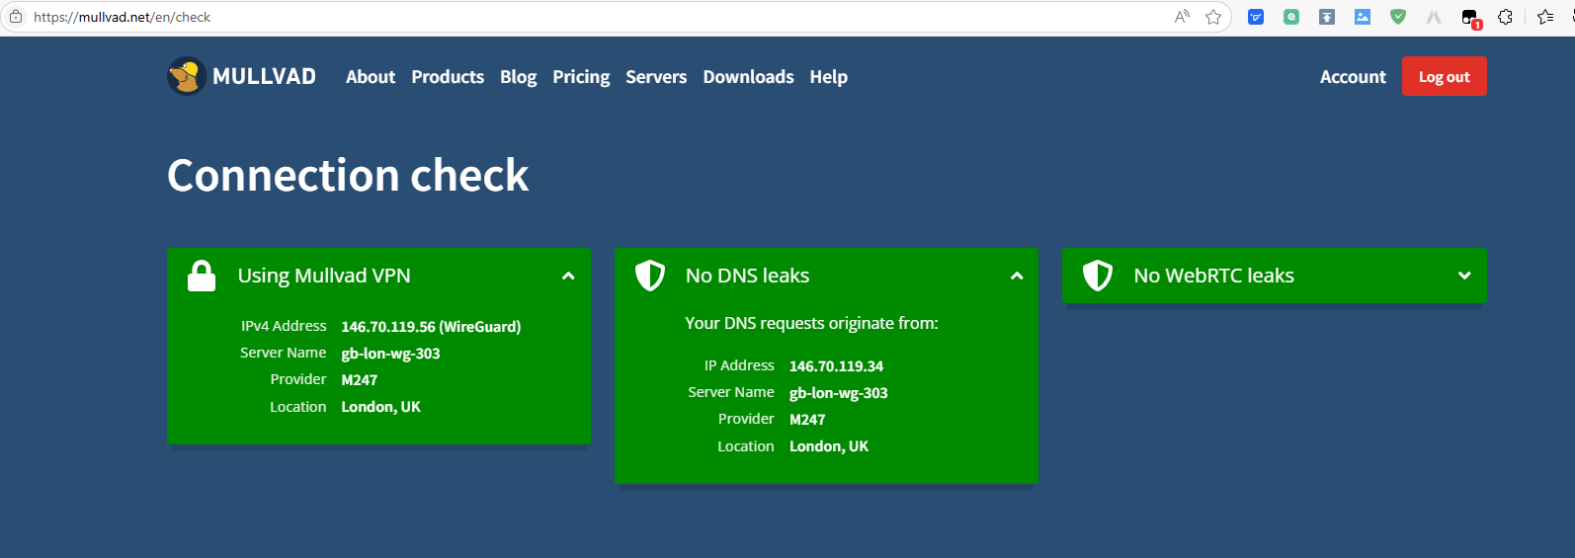This screenshot has width=1575, height=558.
Task: Open the blue bull-logo extension icon
Action: click(x=1256, y=17)
